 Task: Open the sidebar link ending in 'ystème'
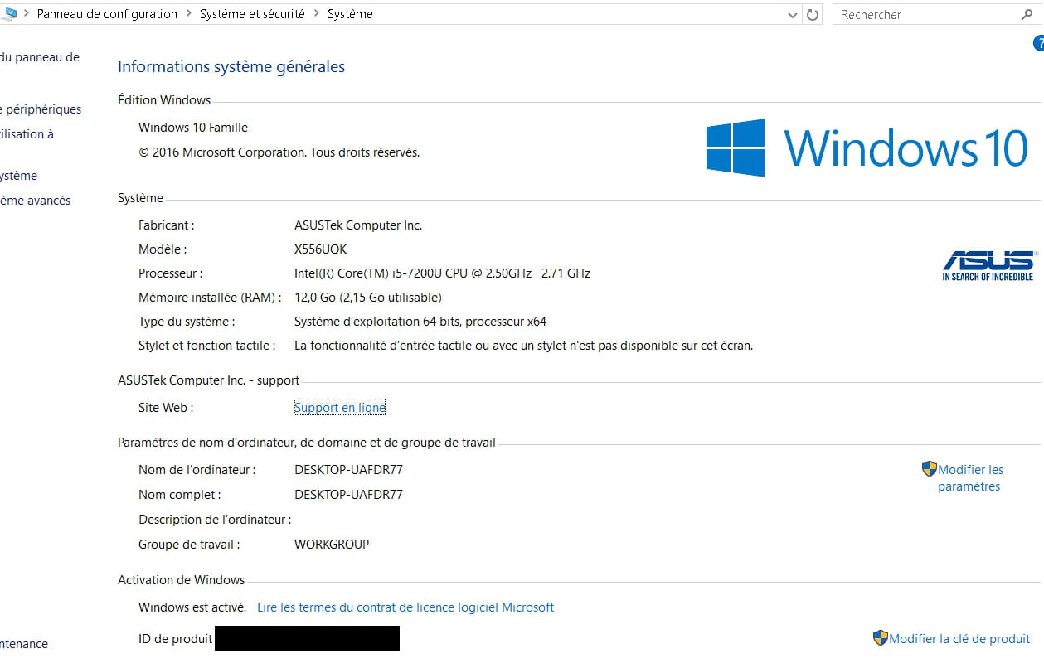click(x=18, y=176)
